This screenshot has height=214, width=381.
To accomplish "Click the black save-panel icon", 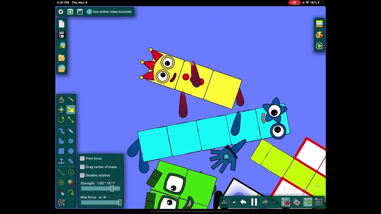I will [62, 35].
